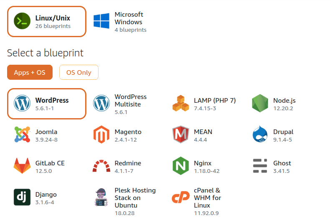The height and width of the screenshot is (223, 331).
Task: Click the Node.js 12.20.2 version text
Action: pyautogui.click(x=283, y=108)
